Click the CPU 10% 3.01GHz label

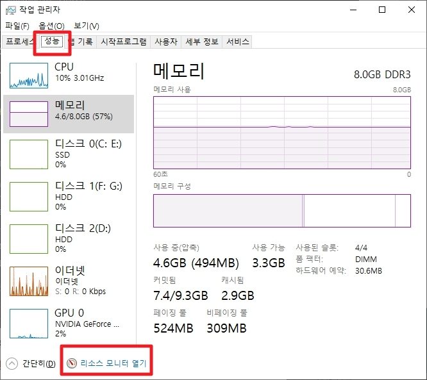point(80,78)
